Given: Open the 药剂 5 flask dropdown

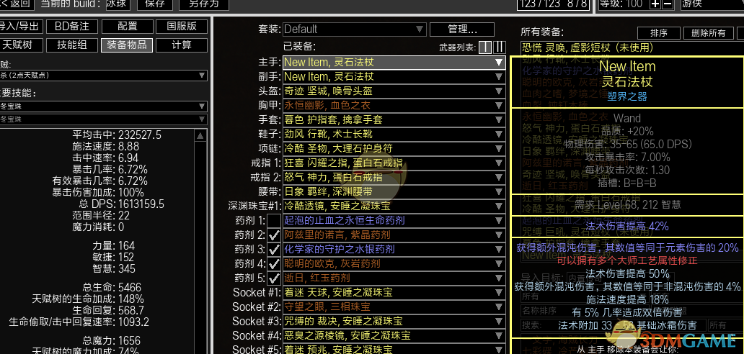Looking at the screenshot, I should [x=394, y=278].
